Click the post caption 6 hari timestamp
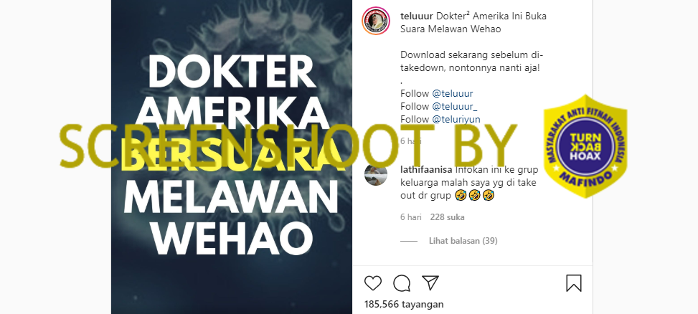 click(411, 141)
